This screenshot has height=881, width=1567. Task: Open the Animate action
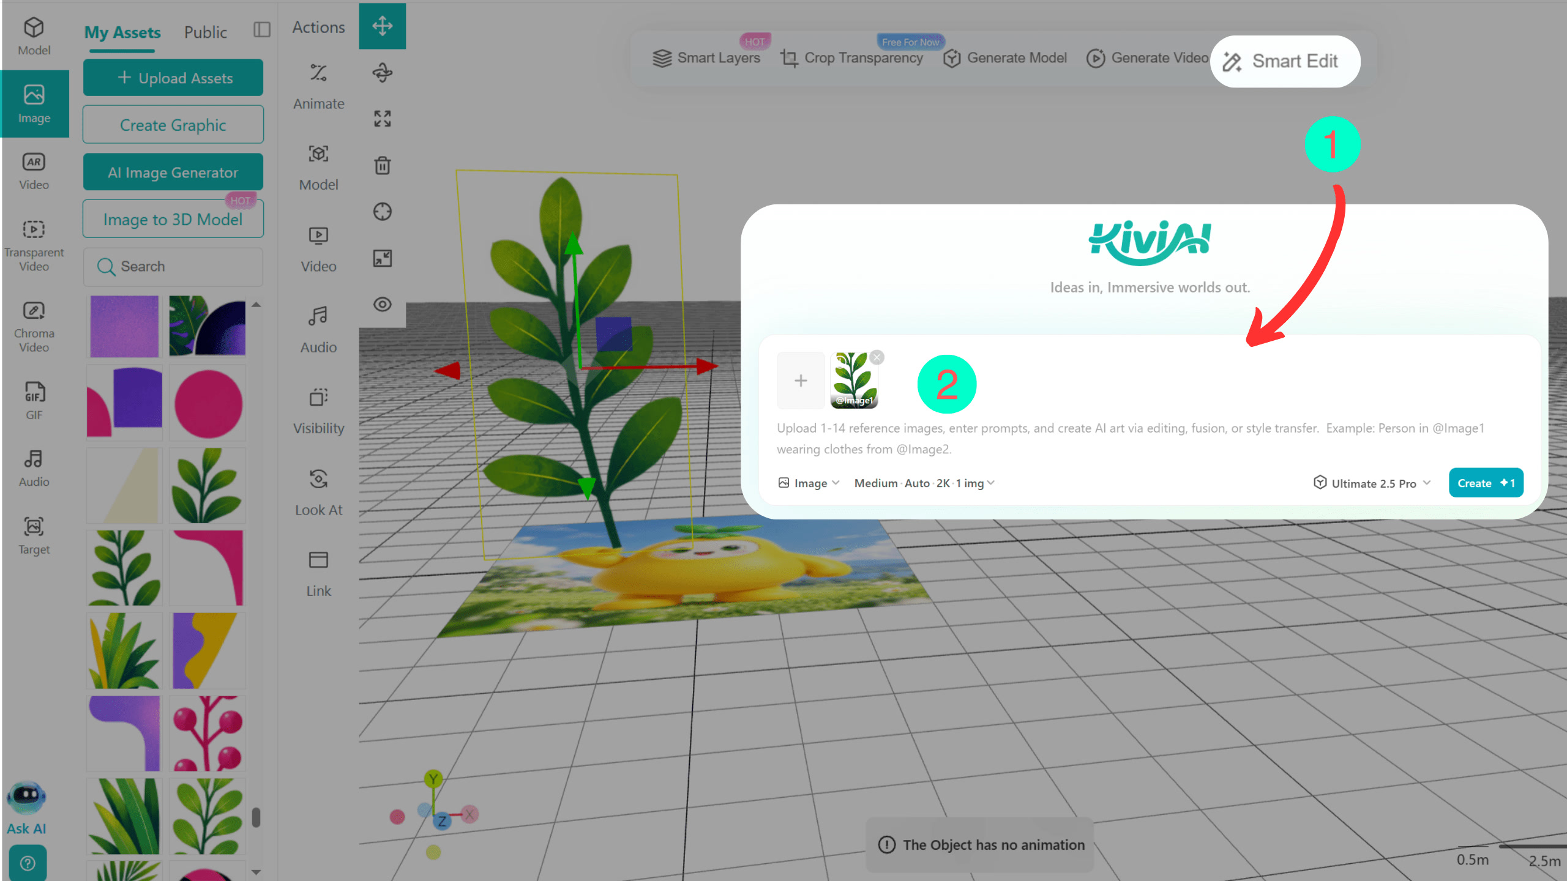pos(318,86)
